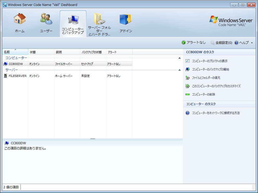This screenshot has width=258, height=193.
Task: Open the ヘルプ dropdown arrow
Action: tap(252, 43)
